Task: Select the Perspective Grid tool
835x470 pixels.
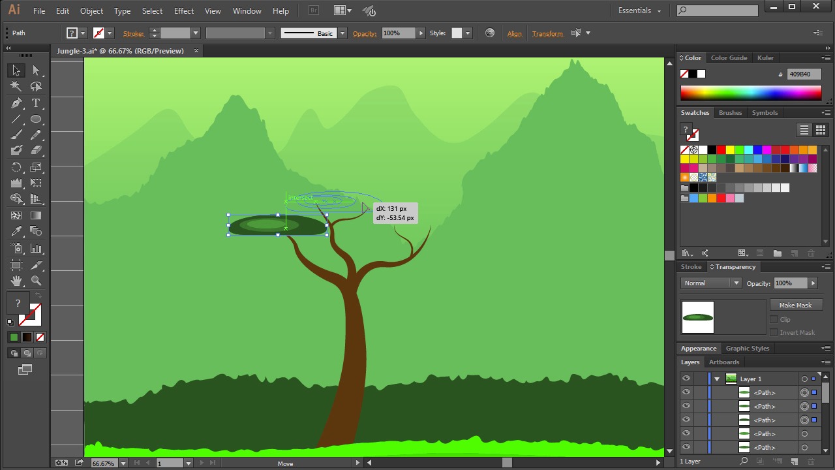Action: pyautogui.click(x=36, y=200)
